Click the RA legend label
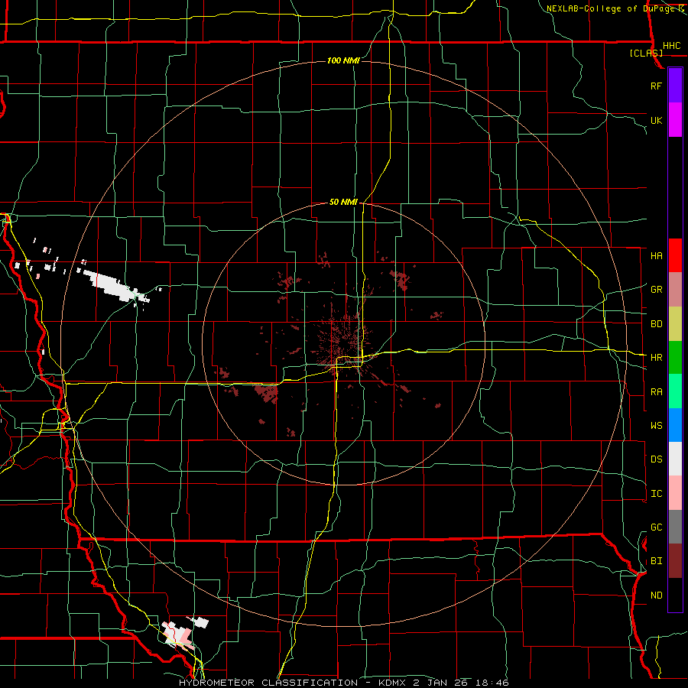Viewport: 688px width, 688px height. (657, 392)
